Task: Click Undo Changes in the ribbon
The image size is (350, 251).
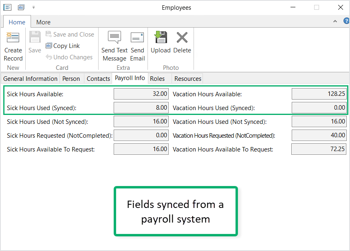Action: 69,57
